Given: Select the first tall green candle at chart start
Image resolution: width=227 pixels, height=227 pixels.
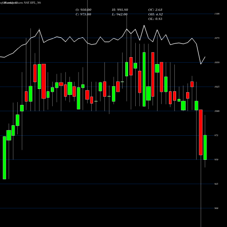Looking at the screenshot, I should point(5,158).
